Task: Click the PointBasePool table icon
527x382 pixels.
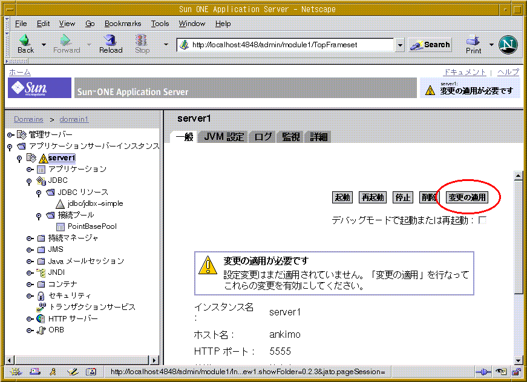Action: pyautogui.click(x=61, y=227)
